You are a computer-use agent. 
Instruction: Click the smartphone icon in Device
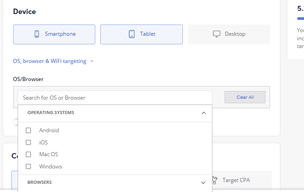point(37,34)
